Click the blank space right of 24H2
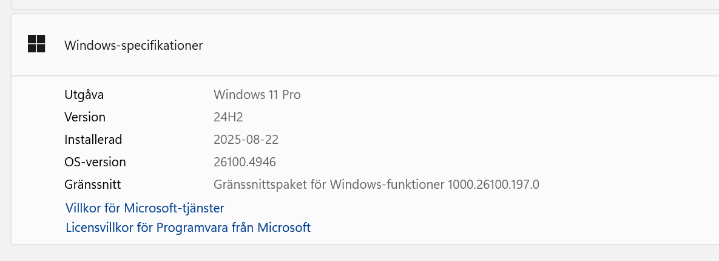The height and width of the screenshot is (261, 719). [x=459, y=117]
